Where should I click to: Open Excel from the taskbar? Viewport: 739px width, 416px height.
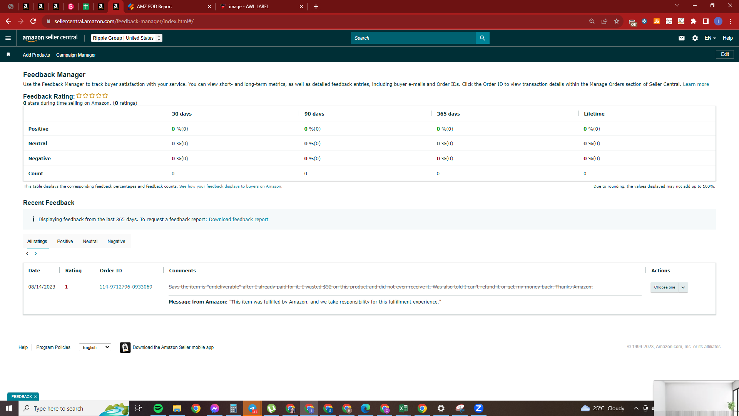pyautogui.click(x=403, y=408)
